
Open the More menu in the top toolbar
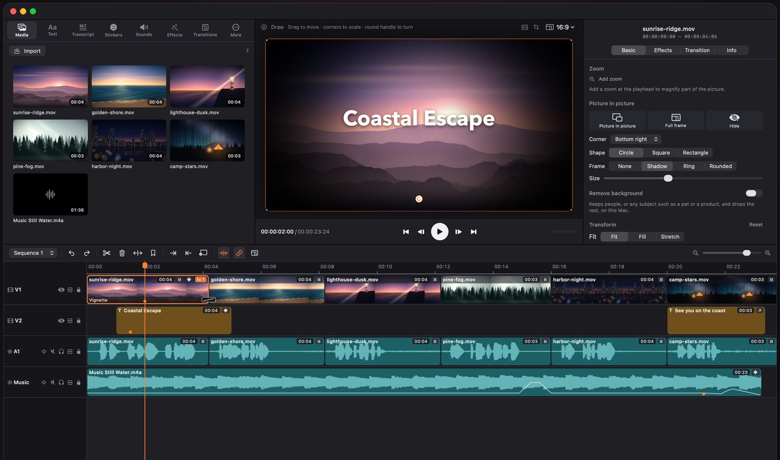pos(236,30)
